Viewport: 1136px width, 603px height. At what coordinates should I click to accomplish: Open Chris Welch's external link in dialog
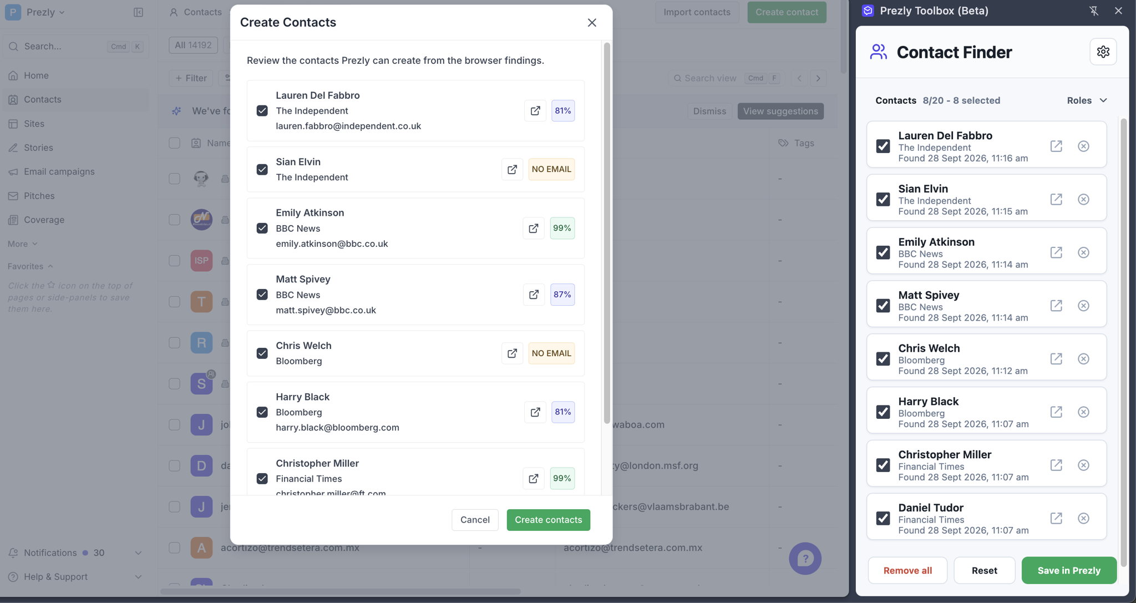[512, 353]
